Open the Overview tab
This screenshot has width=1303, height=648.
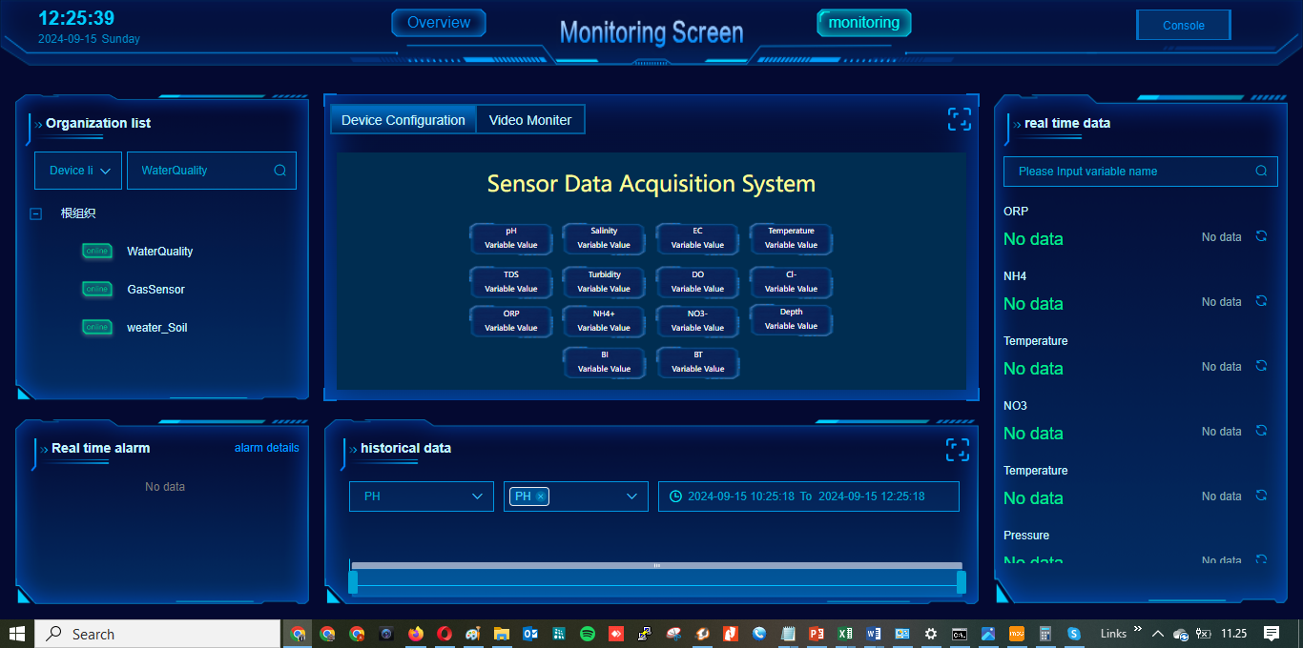(x=439, y=23)
